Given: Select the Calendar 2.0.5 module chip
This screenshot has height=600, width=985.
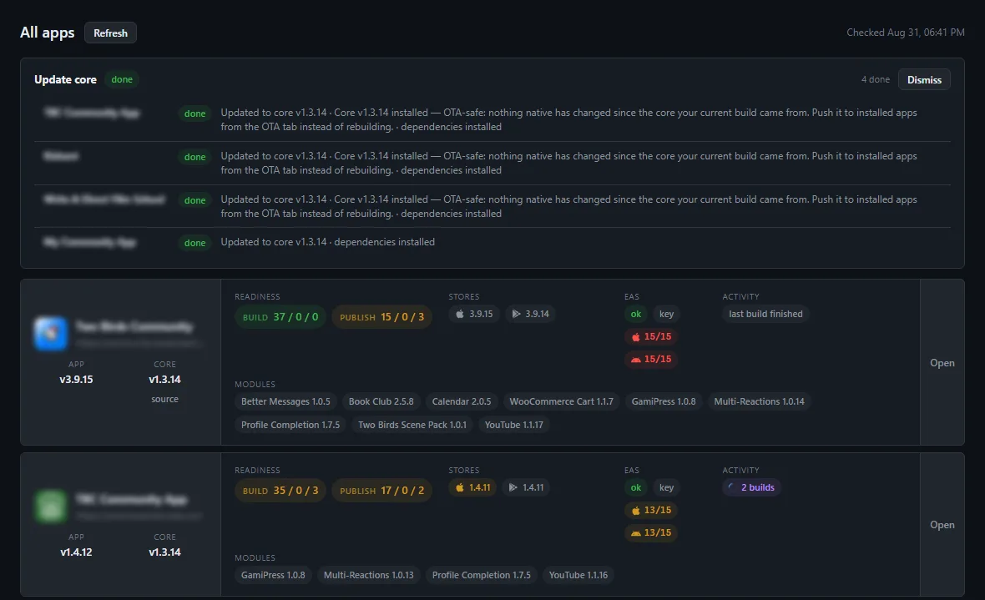Looking at the screenshot, I should click(x=462, y=401).
